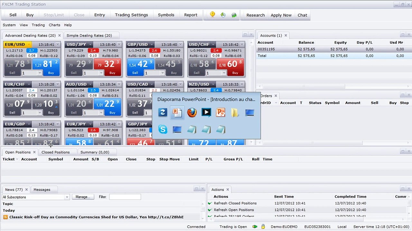412x231 pixels.
Task: Click the News Filter input field
Action: coord(125,197)
